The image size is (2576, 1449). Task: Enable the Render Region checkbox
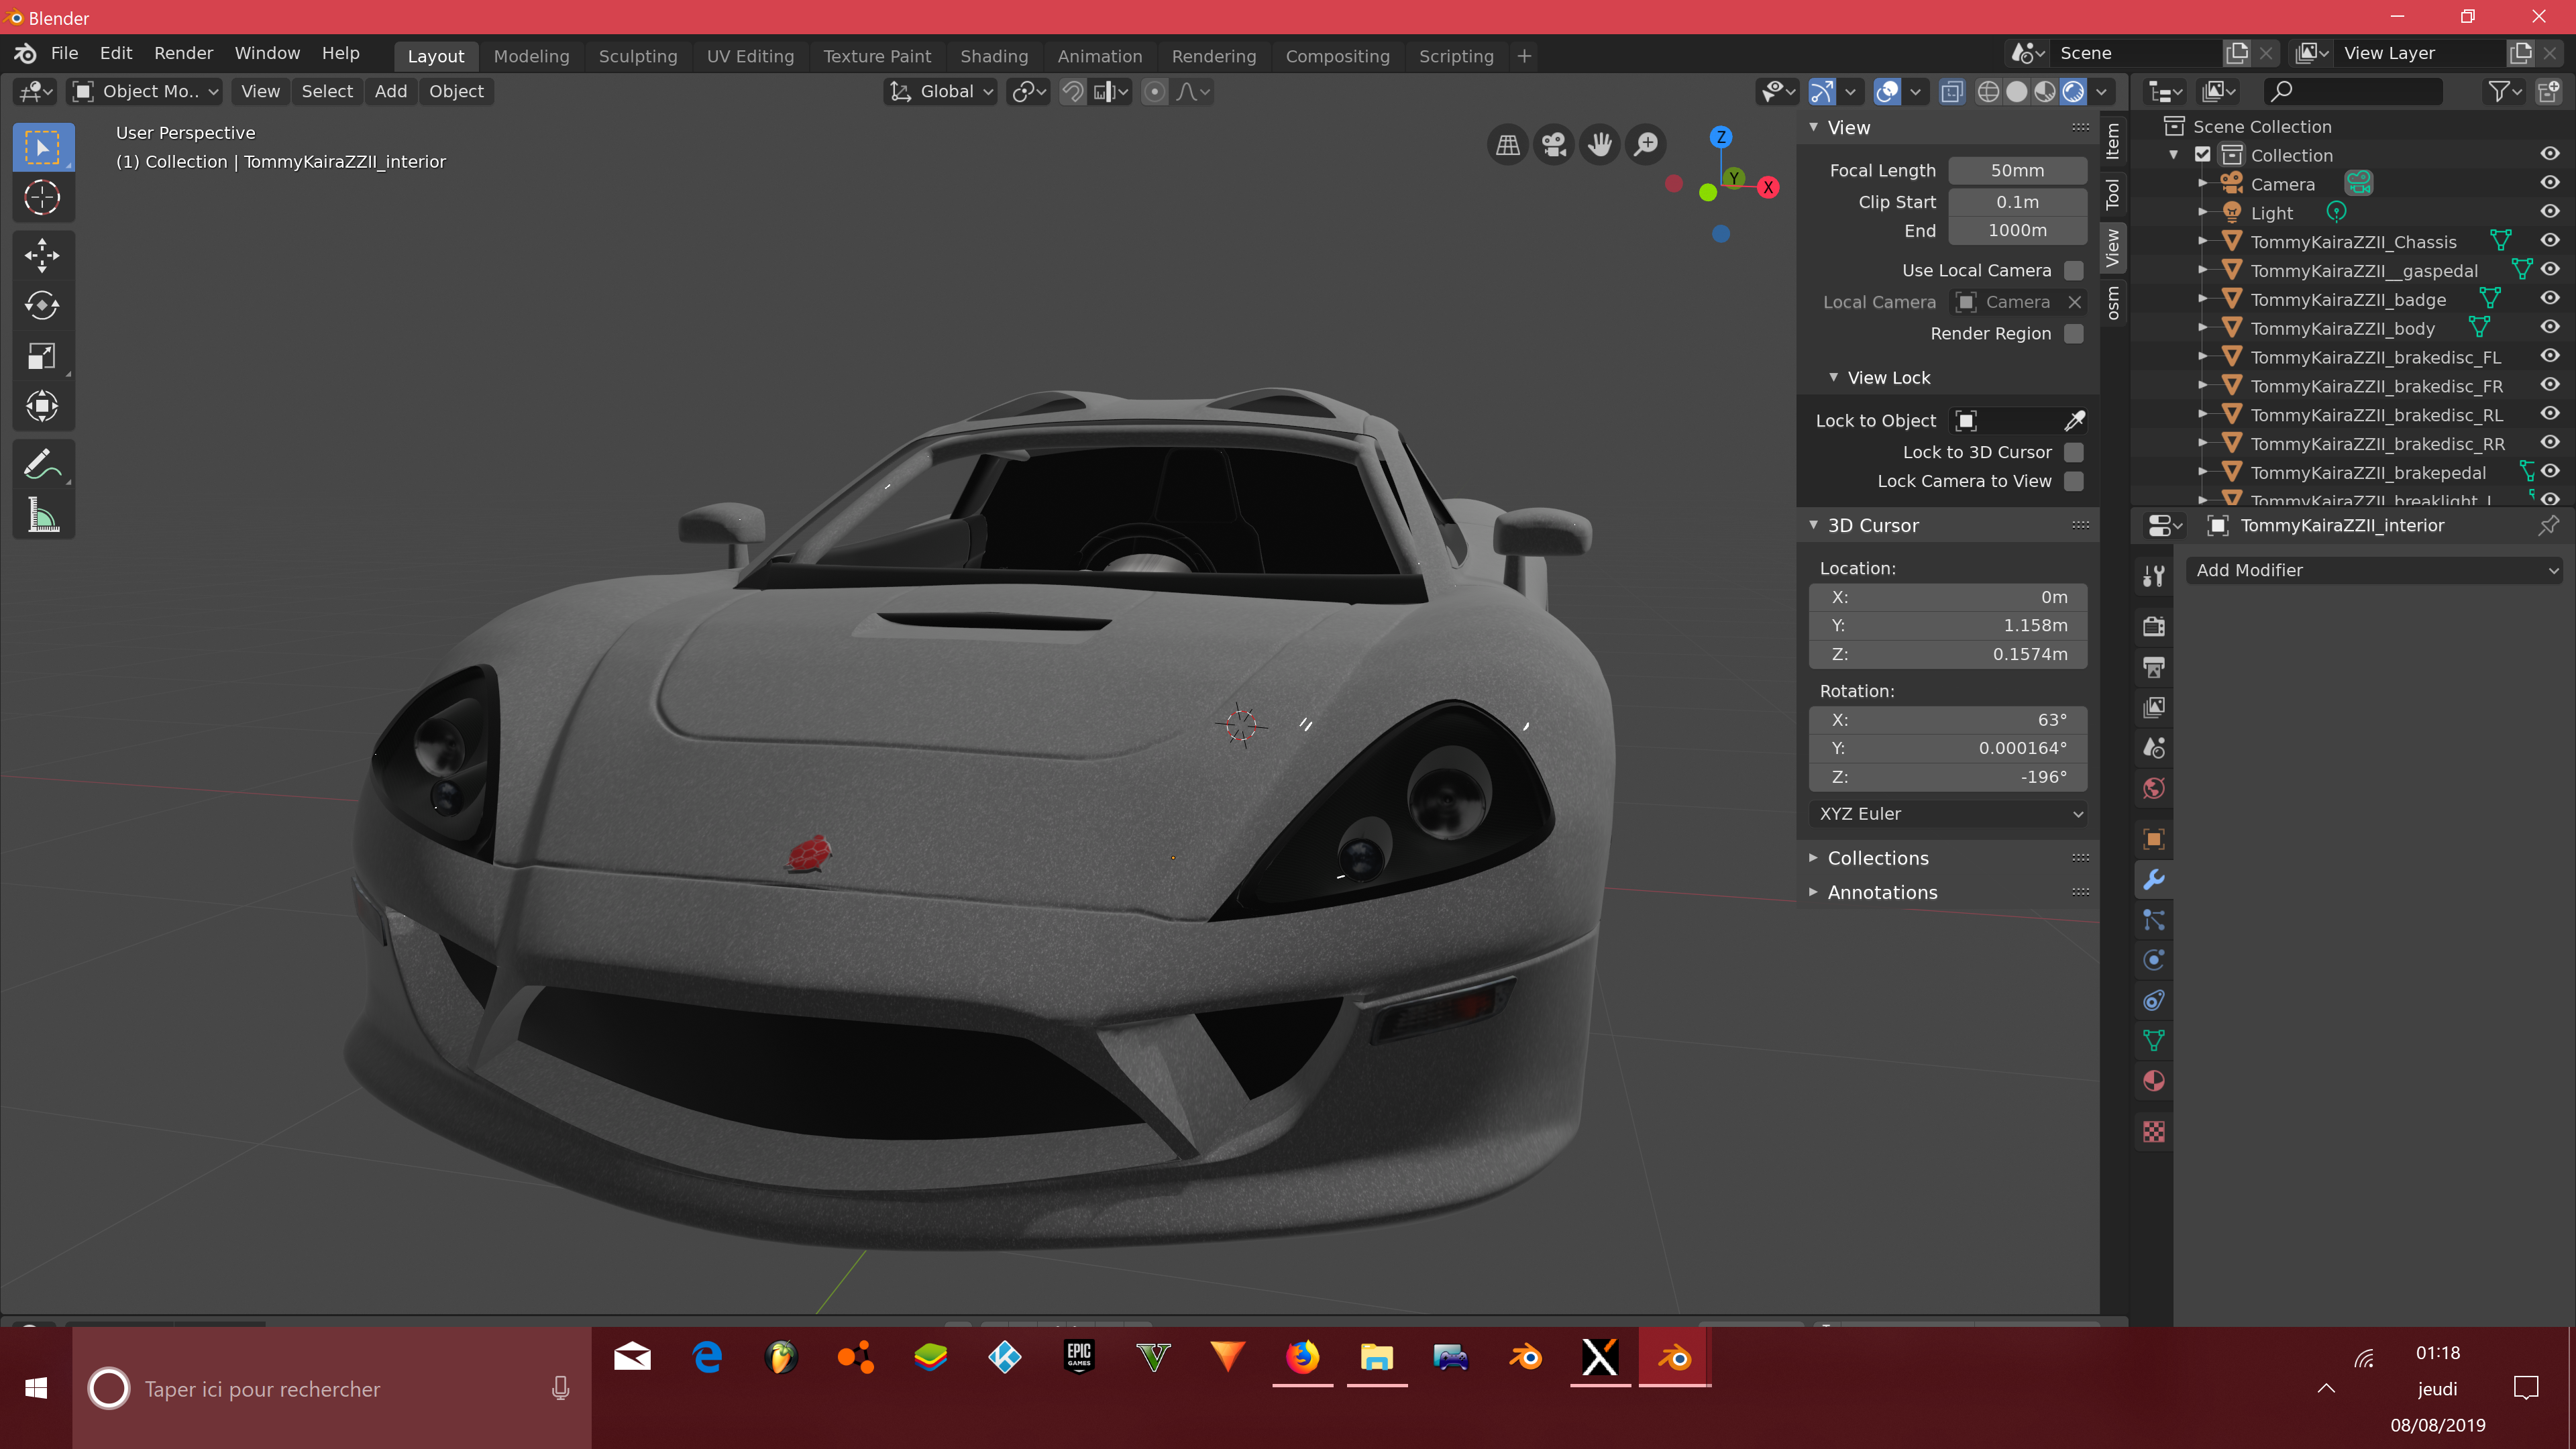[x=2074, y=334]
